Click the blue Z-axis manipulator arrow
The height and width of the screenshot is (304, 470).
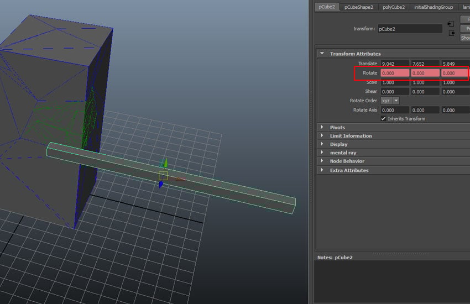[160, 185]
